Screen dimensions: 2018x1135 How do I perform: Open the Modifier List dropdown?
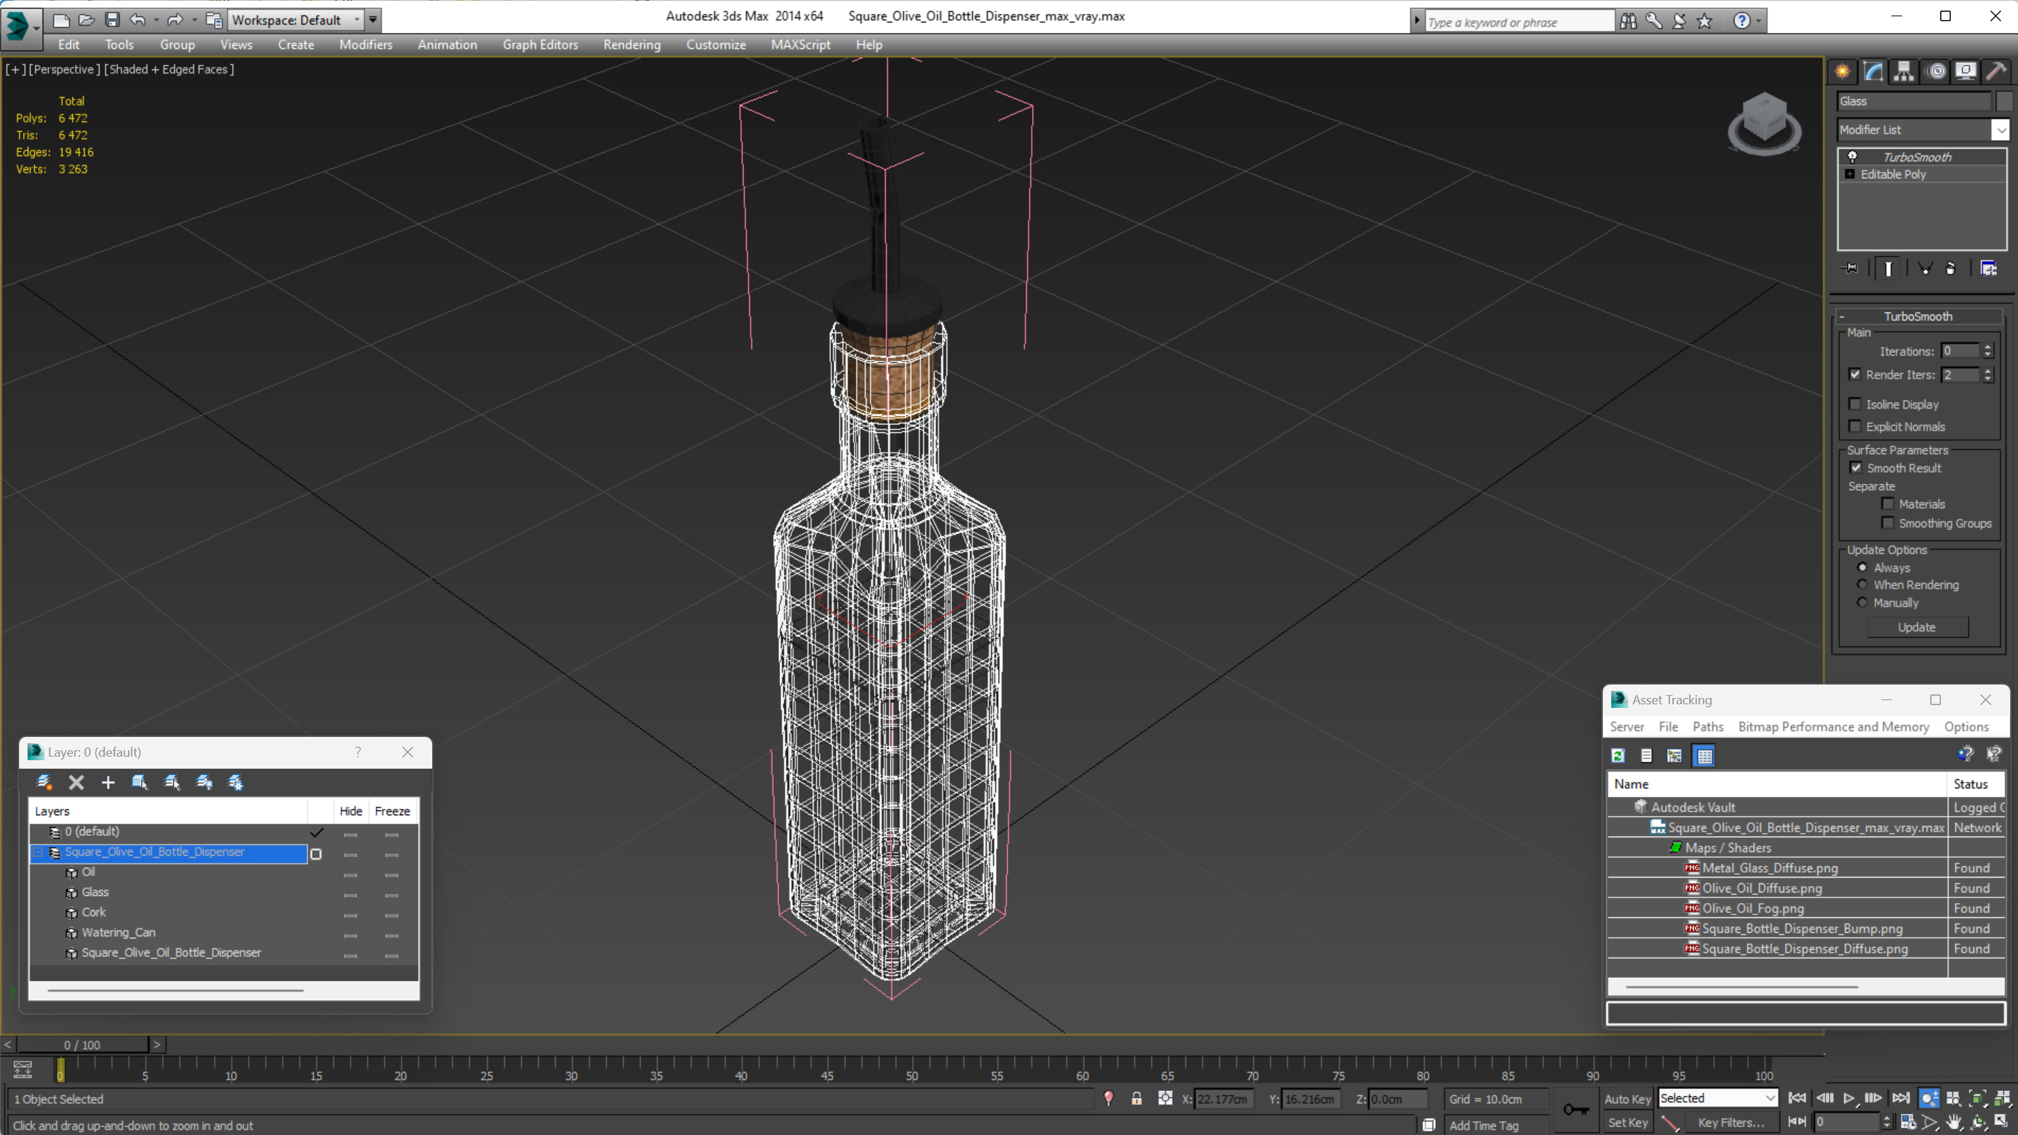pyautogui.click(x=2000, y=130)
